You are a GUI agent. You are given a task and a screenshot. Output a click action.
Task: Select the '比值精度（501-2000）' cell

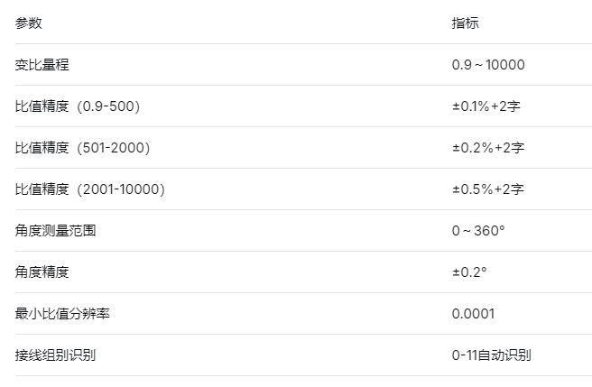83,148
